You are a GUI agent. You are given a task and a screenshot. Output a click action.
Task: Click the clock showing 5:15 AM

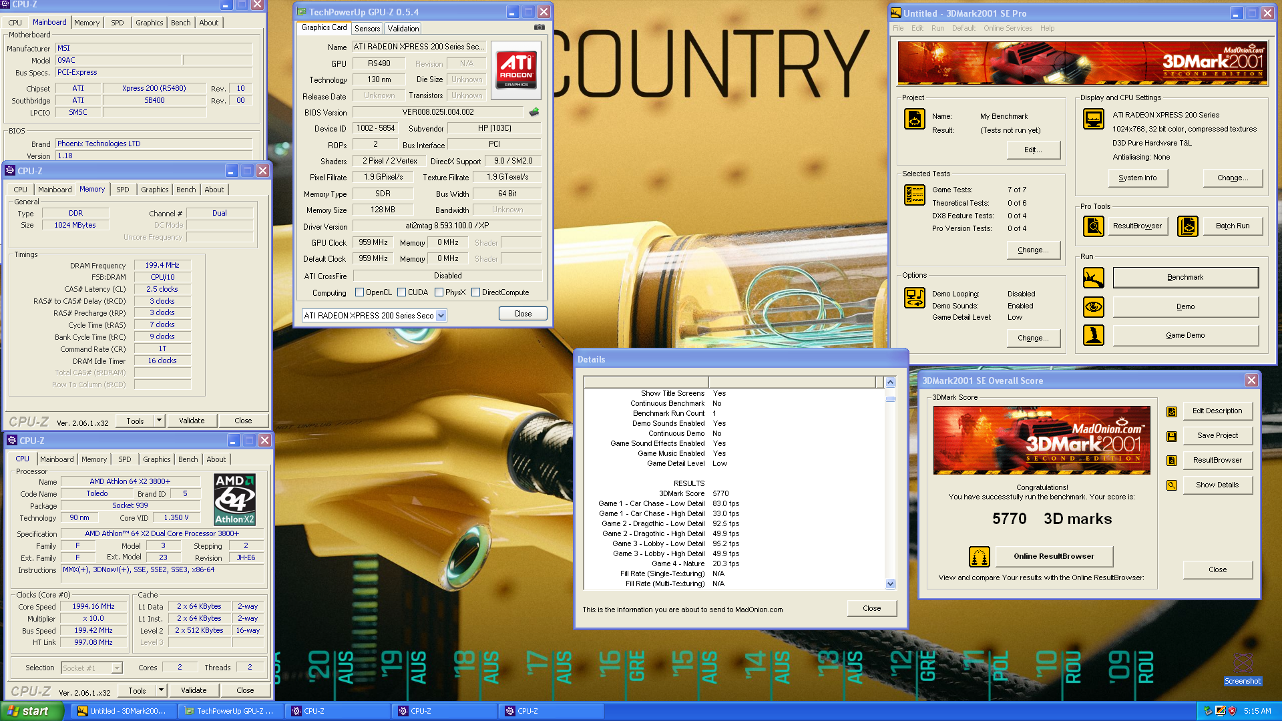pyautogui.click(x=1257, y=712)
